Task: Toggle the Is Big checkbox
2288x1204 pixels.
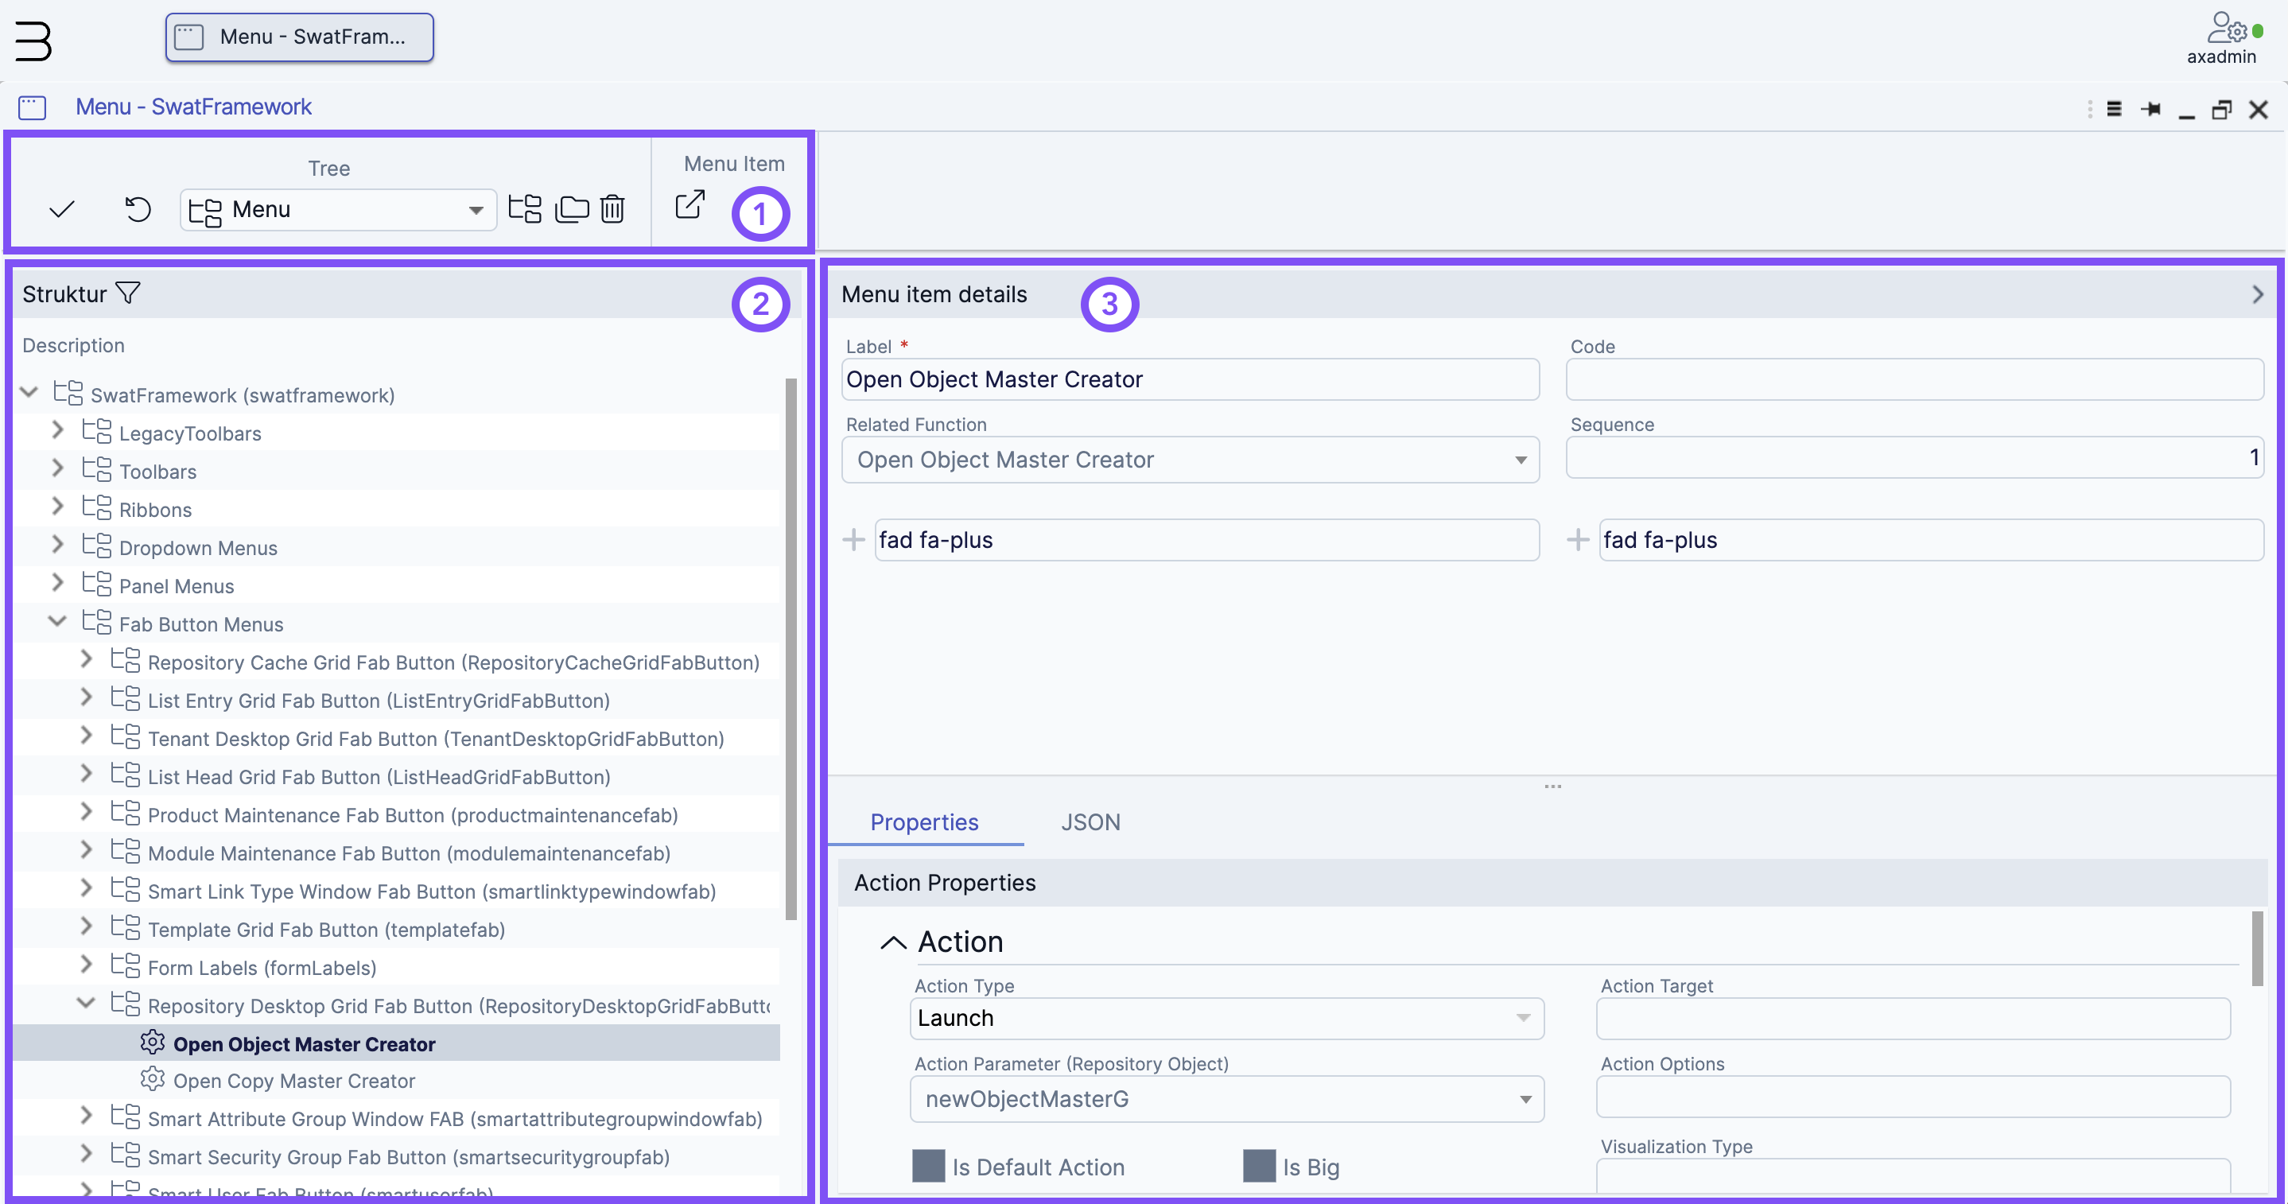Action: [x=1257, y=1165]
